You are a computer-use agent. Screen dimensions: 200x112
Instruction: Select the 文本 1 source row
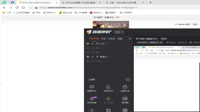[108, 44]
